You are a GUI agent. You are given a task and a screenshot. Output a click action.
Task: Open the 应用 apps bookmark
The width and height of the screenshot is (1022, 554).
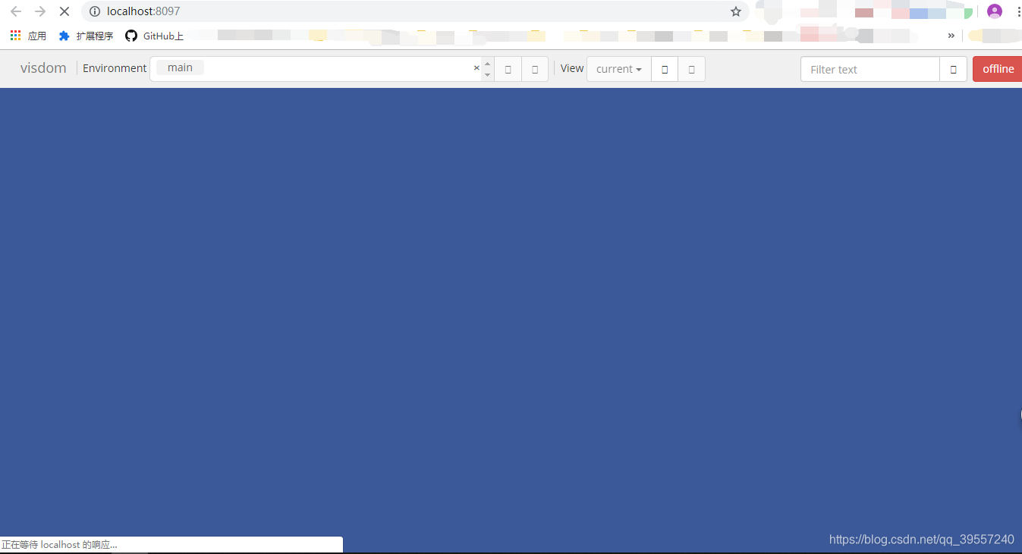pyautogui.click(x=28, y=36)
